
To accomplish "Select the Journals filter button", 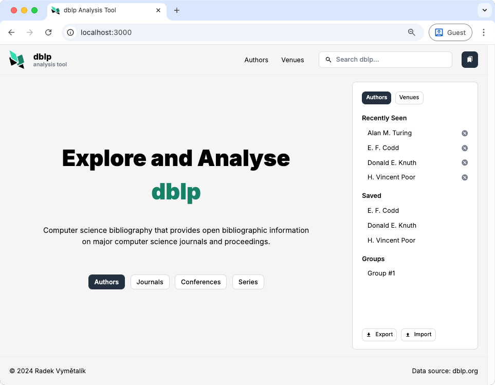I will [150, 282].
